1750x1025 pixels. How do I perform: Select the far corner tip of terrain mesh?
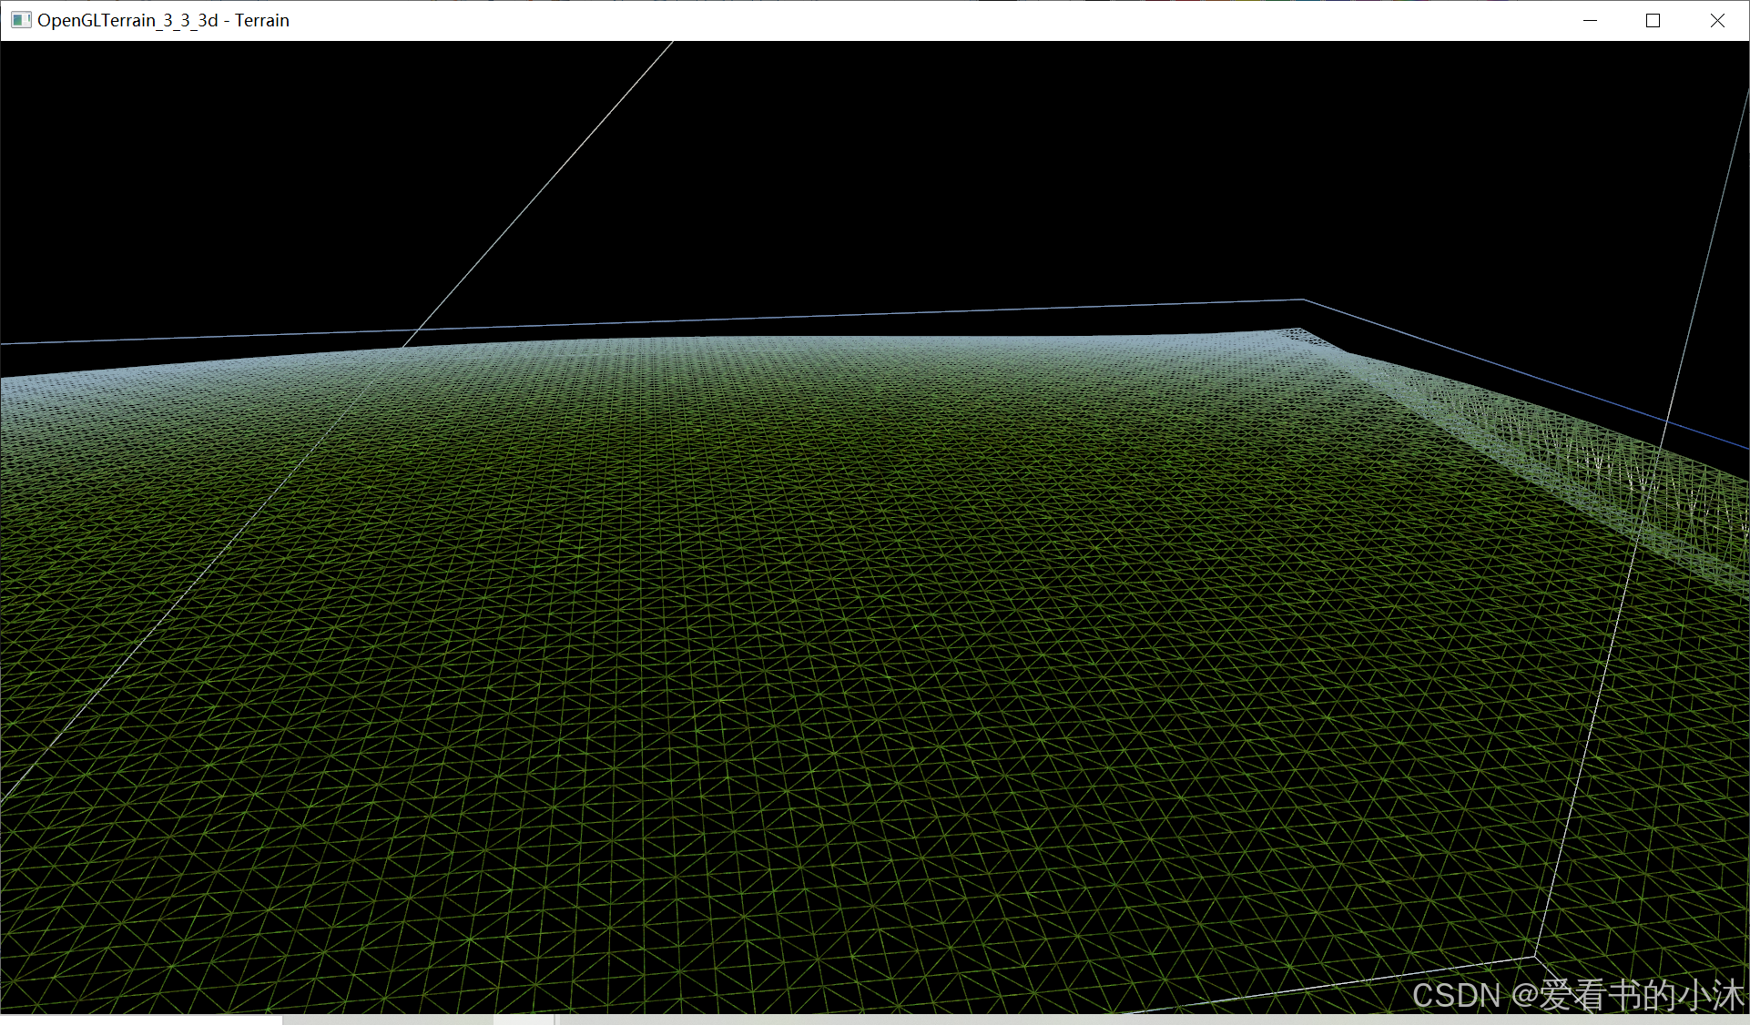pyautogui.click(x=1299, y=330)
